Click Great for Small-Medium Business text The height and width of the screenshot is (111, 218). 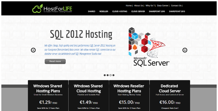(48, 95)
